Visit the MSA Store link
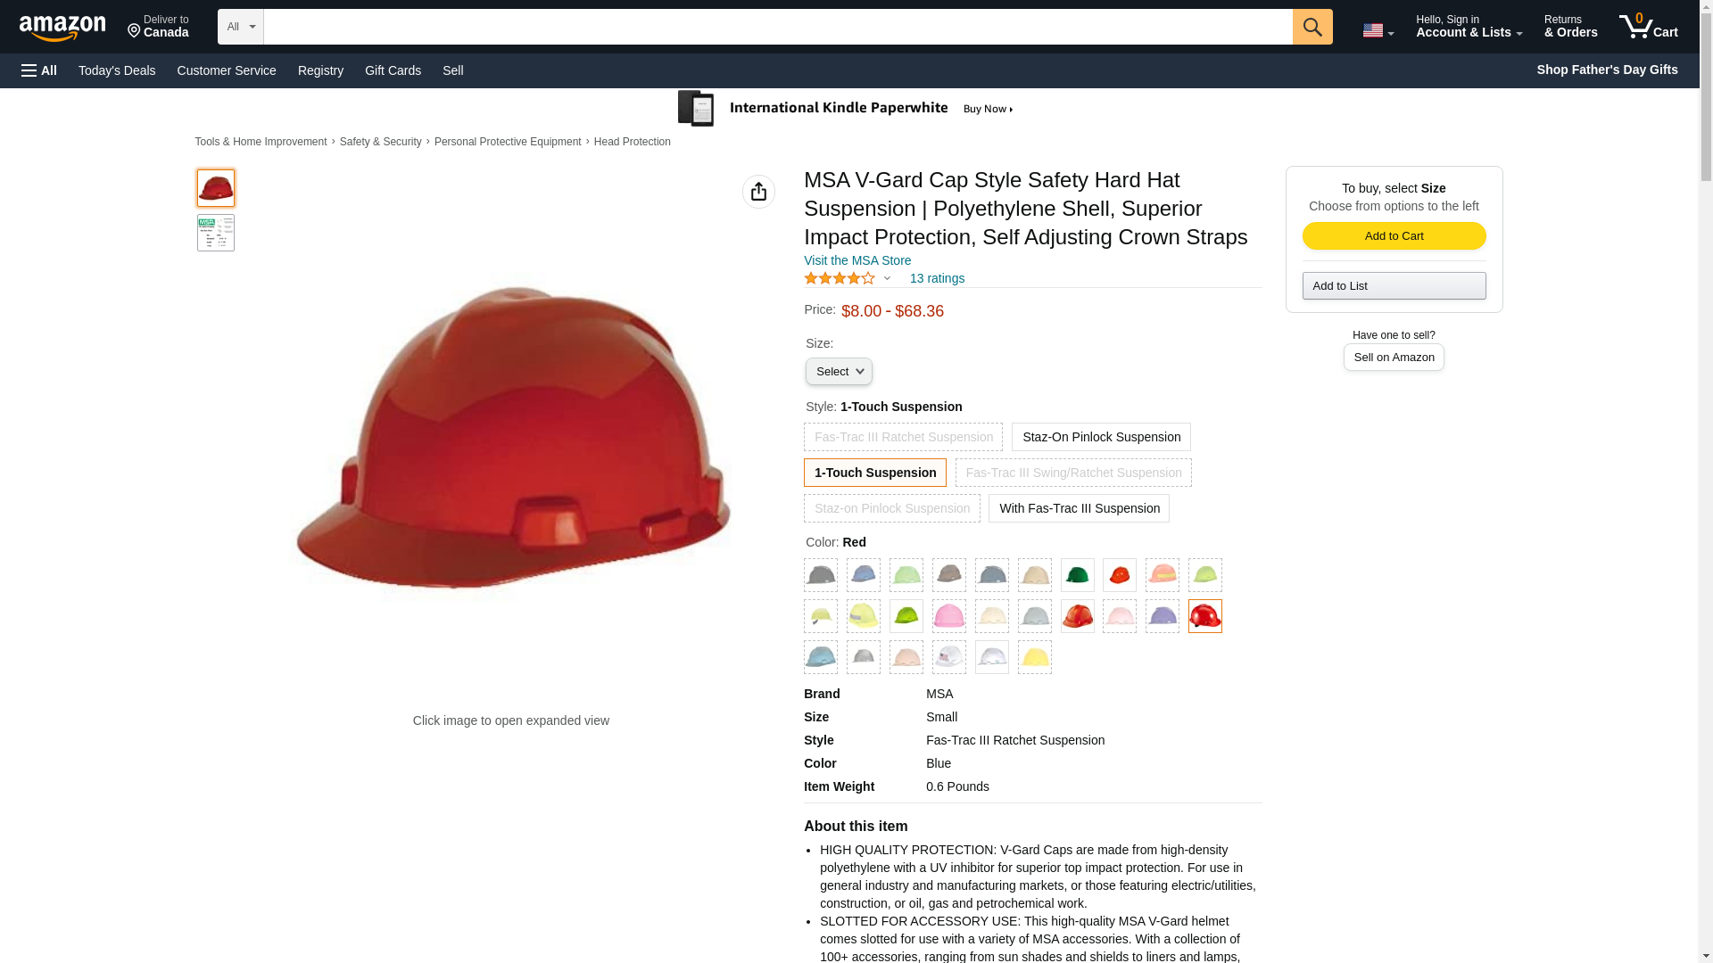This screenshot has height=963, width=1713. point(857,260)
